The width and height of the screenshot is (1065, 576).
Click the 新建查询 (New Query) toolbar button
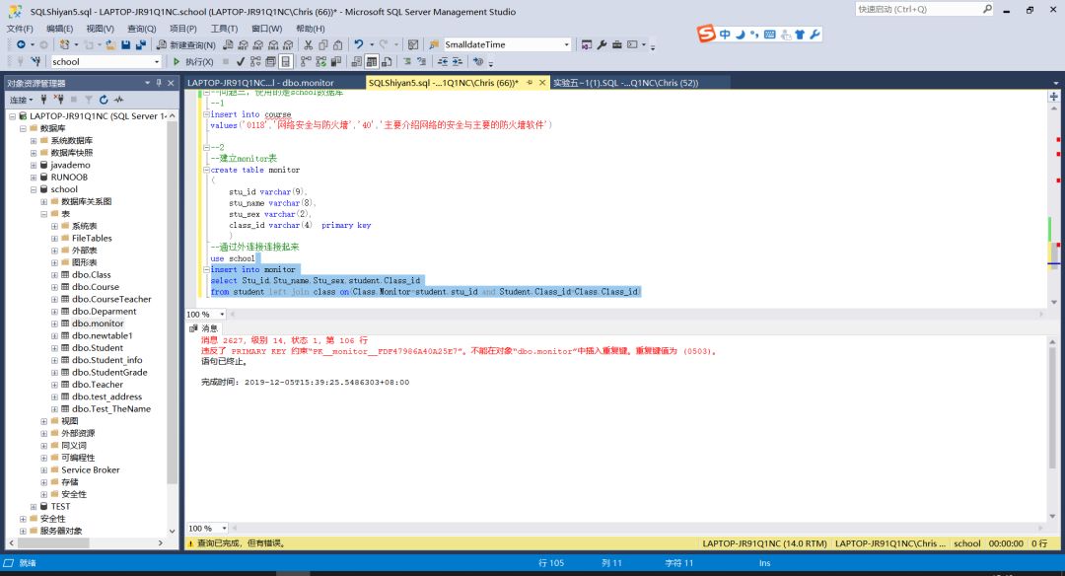(x=185, y=45)
